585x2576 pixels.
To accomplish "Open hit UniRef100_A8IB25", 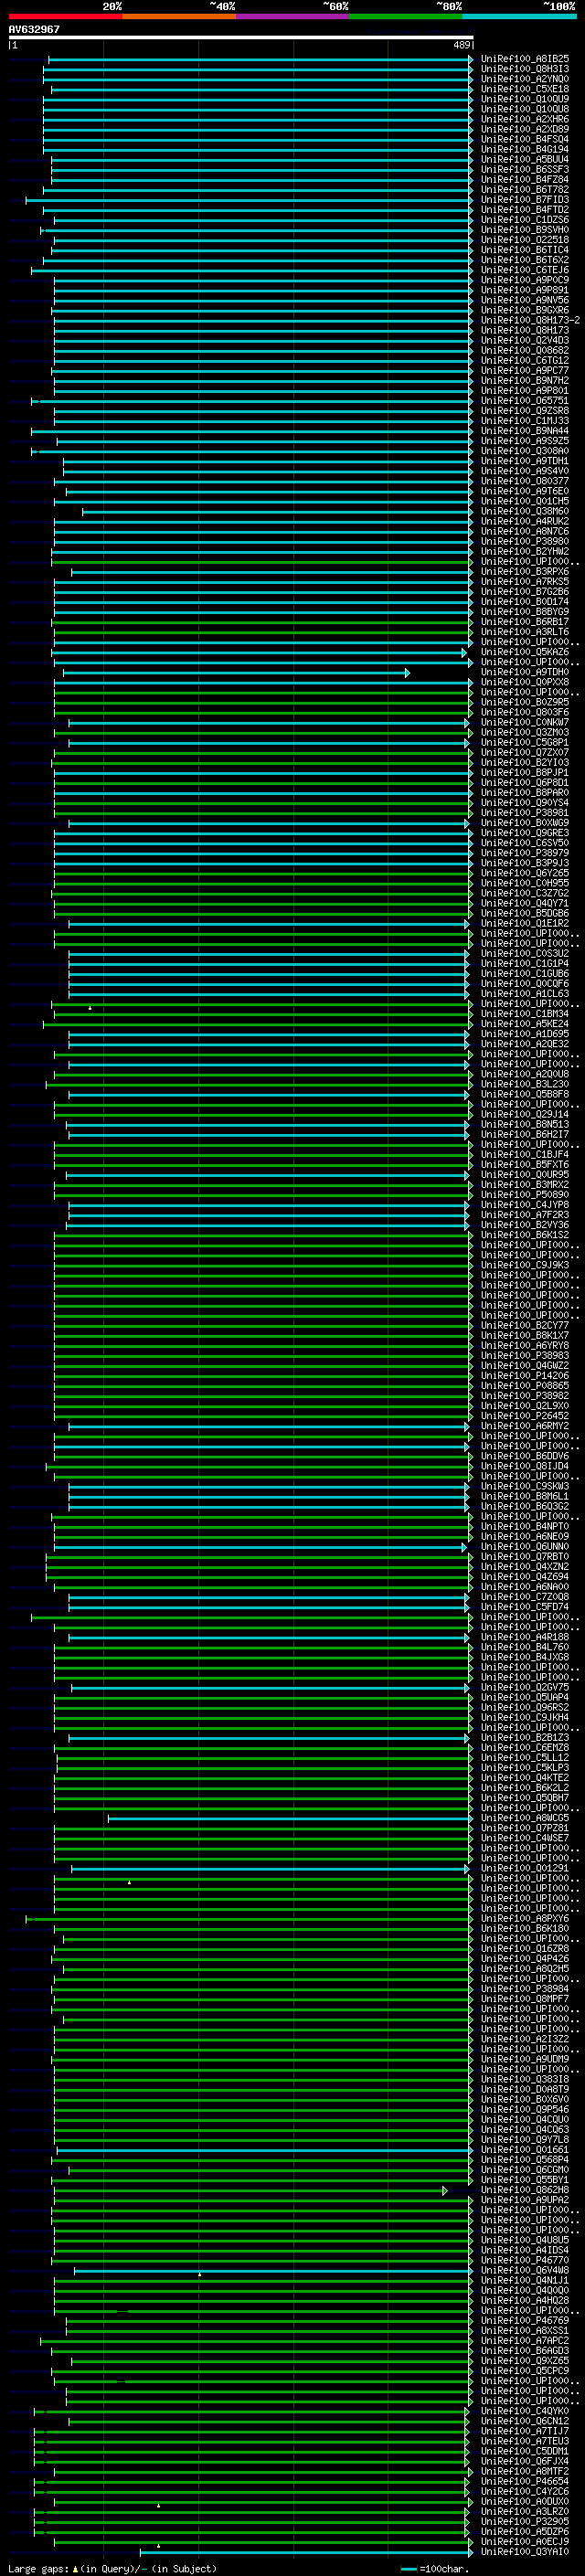I will pos(524,59).
